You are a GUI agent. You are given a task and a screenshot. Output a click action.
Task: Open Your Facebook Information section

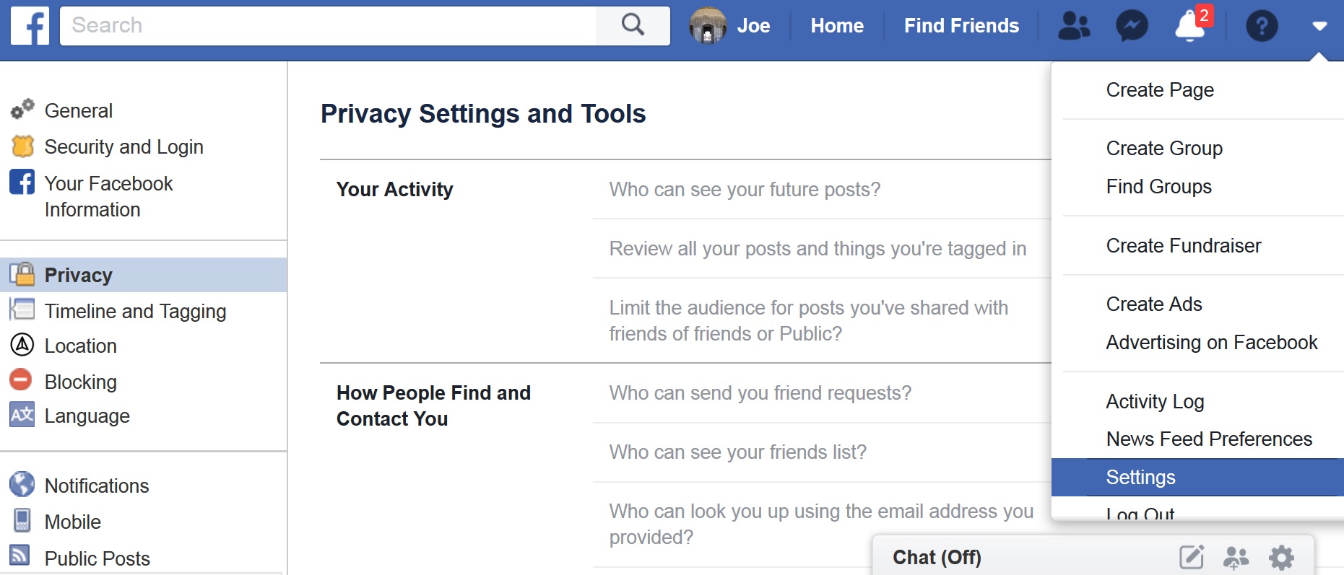click(108, 196)
